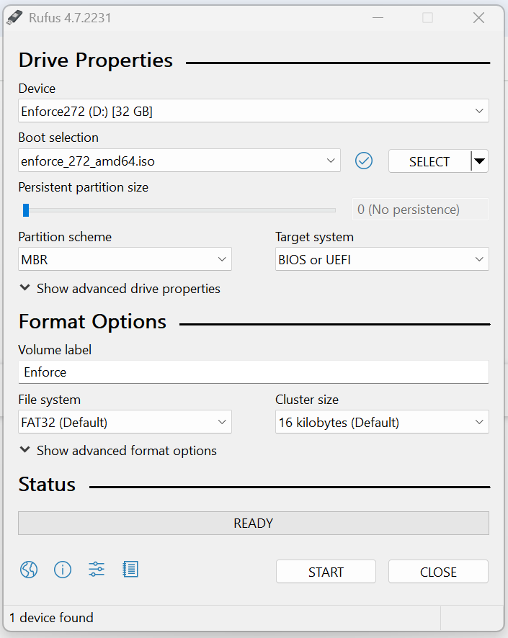Open the About info icon
508x638 pixels.
(x=63, y=570)
